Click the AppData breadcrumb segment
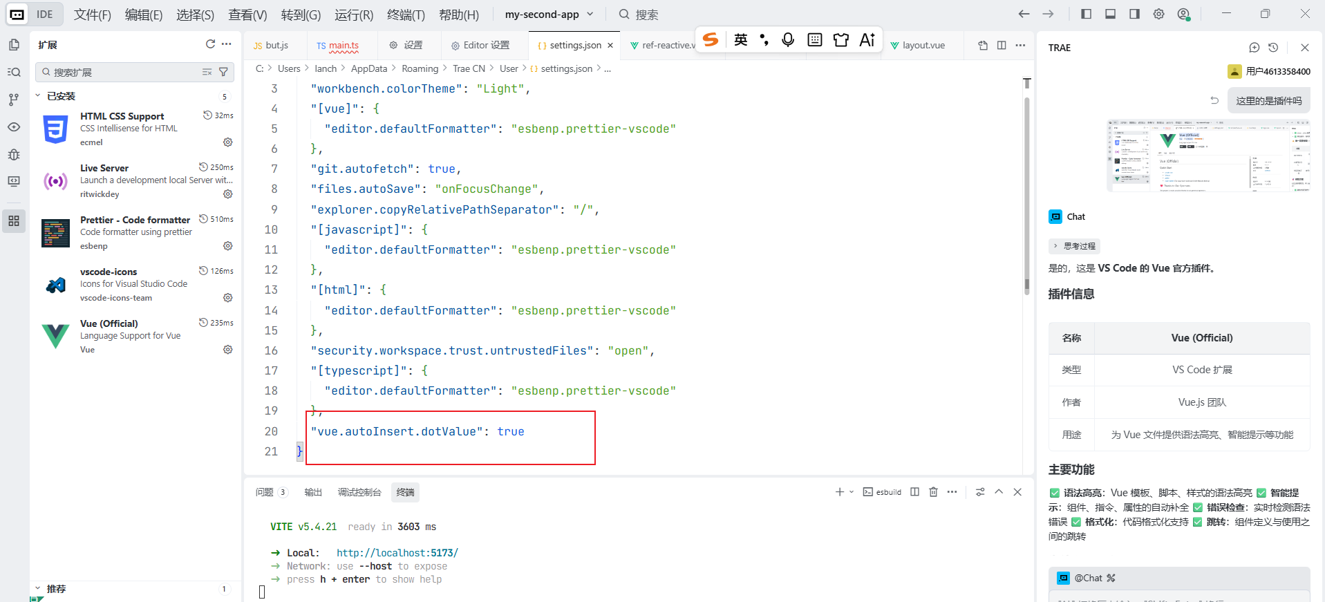The width and height of the screenshot is (1325, 602). click(x=369, y=68)
